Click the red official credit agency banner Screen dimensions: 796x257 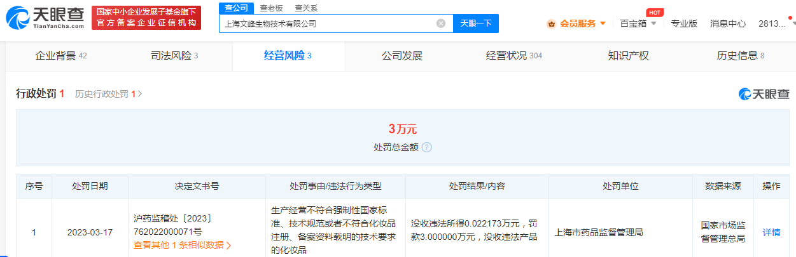pyautogui.click(x=146, y=18)
